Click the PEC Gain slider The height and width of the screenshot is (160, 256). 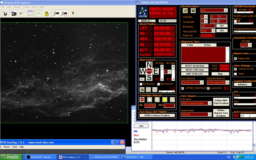click(x=245, y=104)
